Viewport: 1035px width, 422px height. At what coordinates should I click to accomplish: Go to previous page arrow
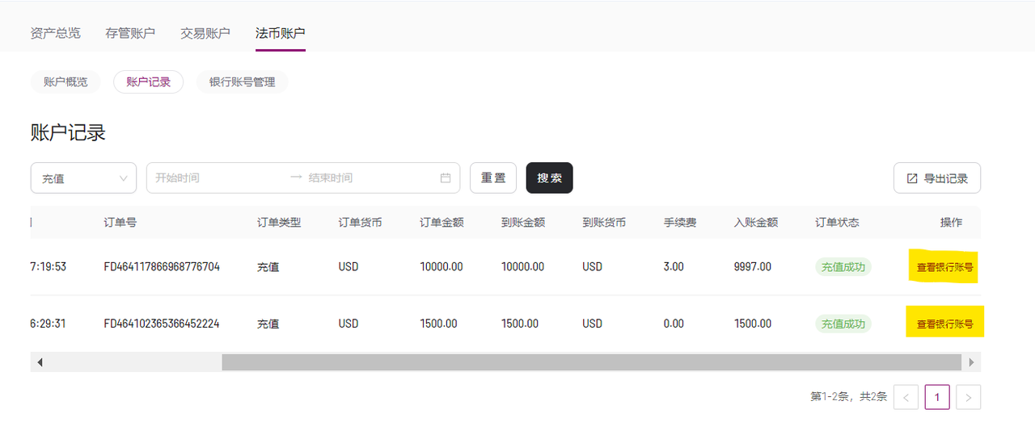906,397
